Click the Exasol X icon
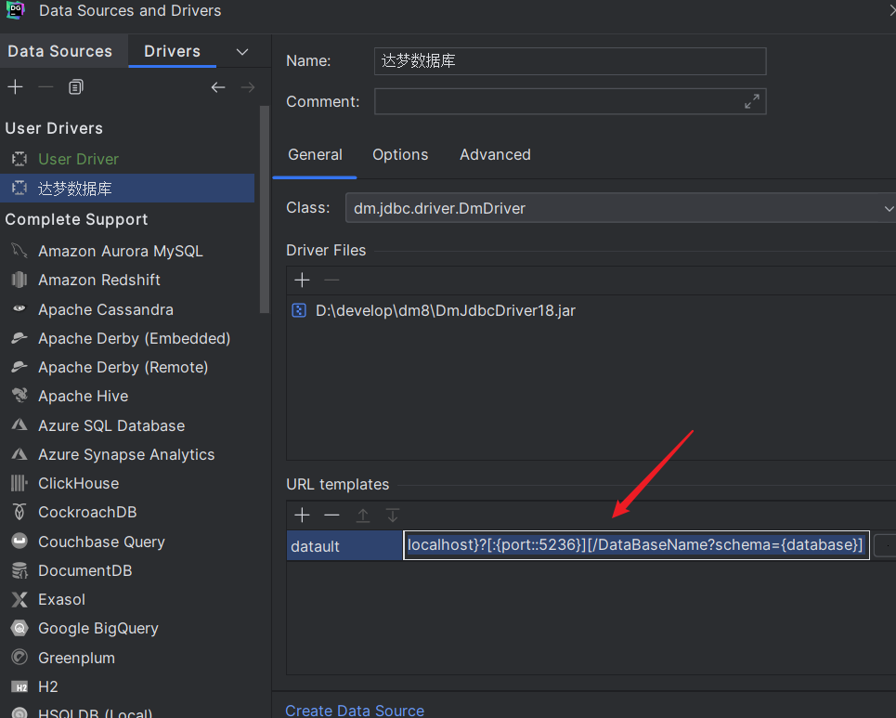 tap(19, 599)
